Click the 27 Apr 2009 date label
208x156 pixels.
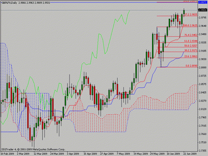107,154
